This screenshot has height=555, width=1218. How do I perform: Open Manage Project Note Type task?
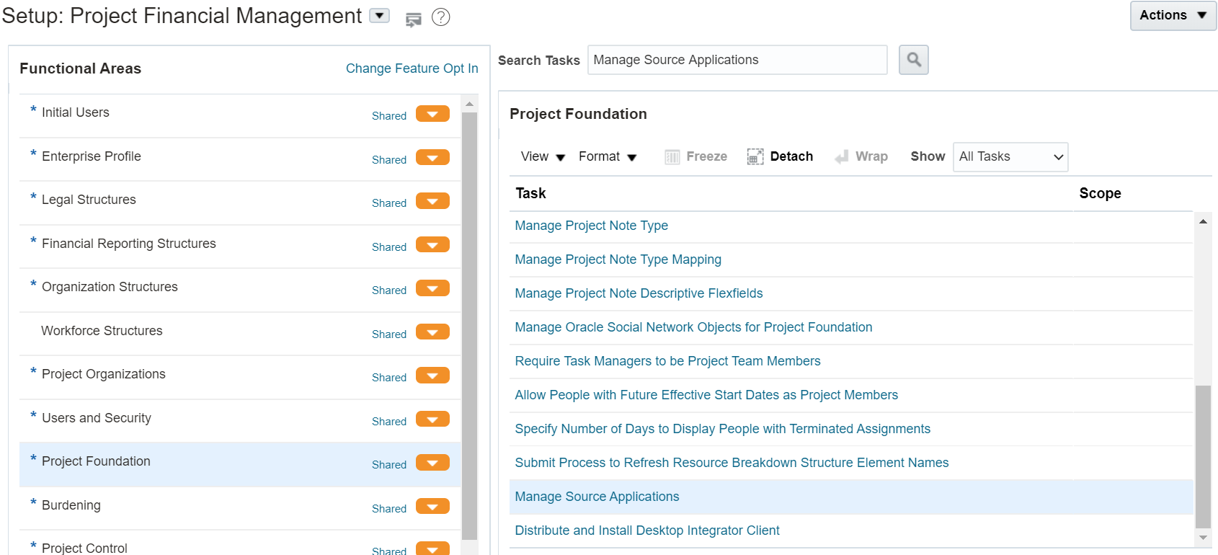point(591,226)
